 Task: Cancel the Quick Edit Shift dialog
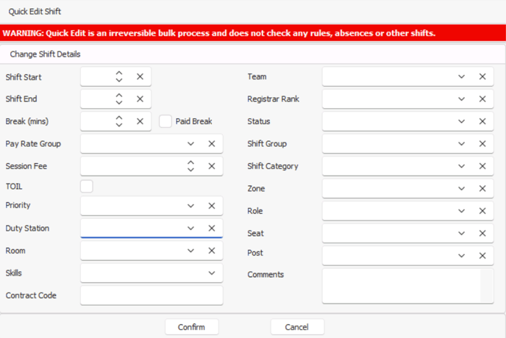click(297, 327)
